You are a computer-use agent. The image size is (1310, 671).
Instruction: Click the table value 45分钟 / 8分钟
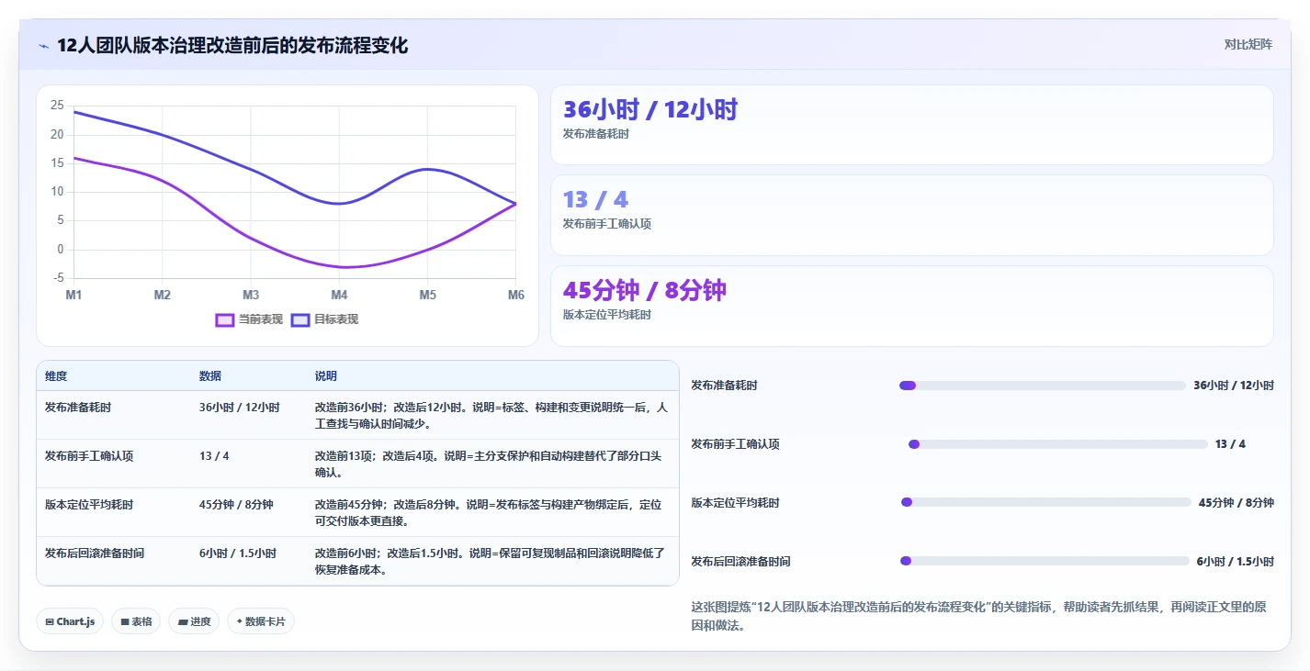click(x=236, y=504)
